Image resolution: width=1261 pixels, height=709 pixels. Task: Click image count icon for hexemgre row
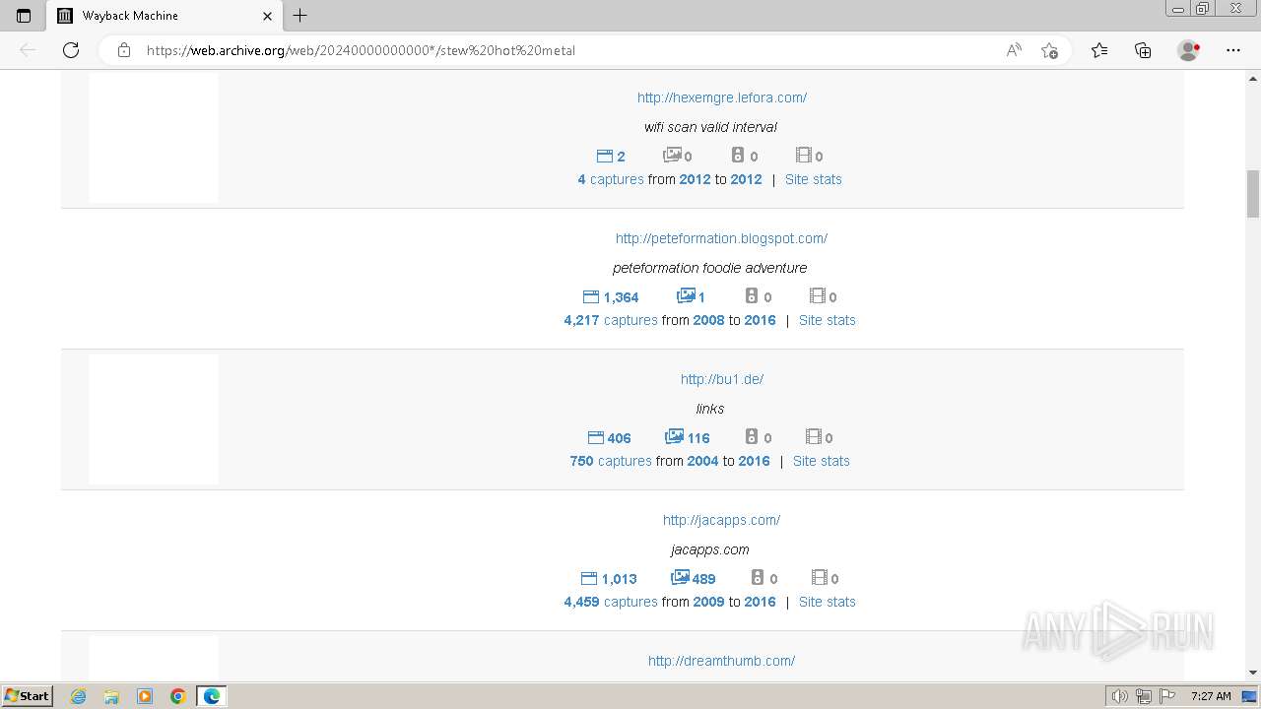(672, 155)
